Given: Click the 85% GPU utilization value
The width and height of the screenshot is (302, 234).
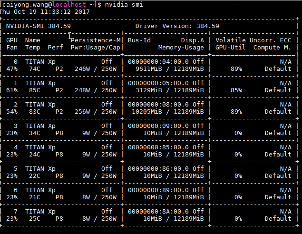Looking at the screenshot, I should [x=236, y=90].
